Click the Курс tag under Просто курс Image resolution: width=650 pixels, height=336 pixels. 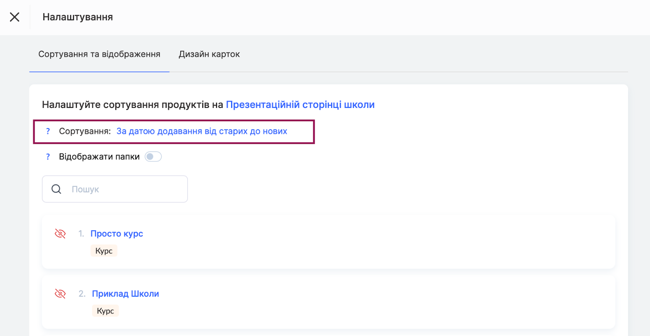coord(104,251)
